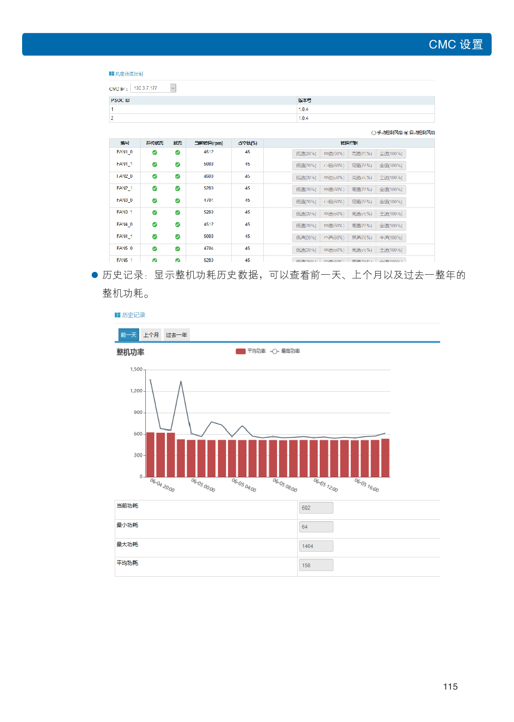514x722 pixels.
Task: Click the 风扇转速控制 panel header icon
Action: (x=111, y=74)
